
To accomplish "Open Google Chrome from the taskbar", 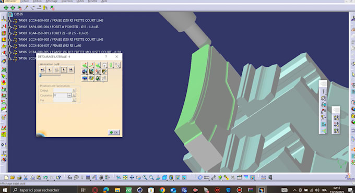I will click(x=162, y=190).
